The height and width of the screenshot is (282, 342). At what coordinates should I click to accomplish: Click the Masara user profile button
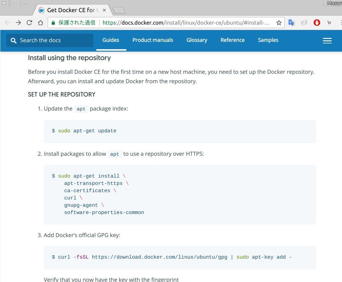tap(333, 3)
